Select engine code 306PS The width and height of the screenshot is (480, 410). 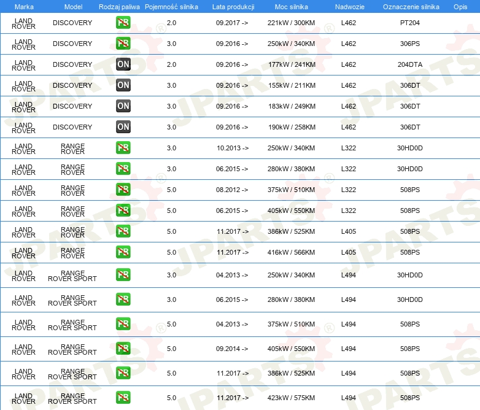coord(410,44)
